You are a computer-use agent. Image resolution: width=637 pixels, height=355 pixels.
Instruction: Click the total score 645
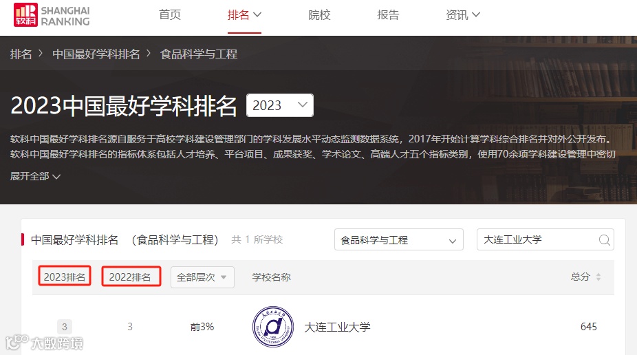pos(589,327)
